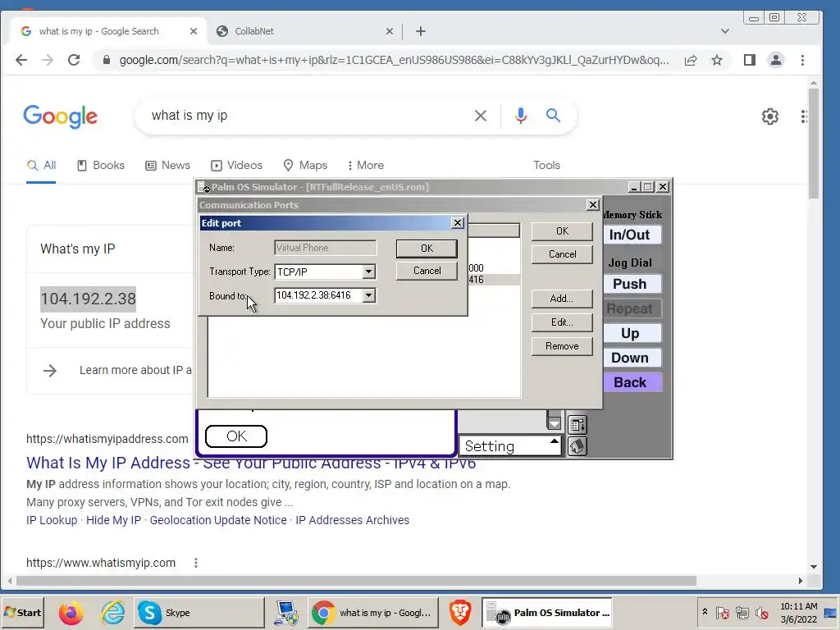The width and height of the screenshot is (840, 630).
Task: Launch Firefox from taskbar
Action: point(71,613)
